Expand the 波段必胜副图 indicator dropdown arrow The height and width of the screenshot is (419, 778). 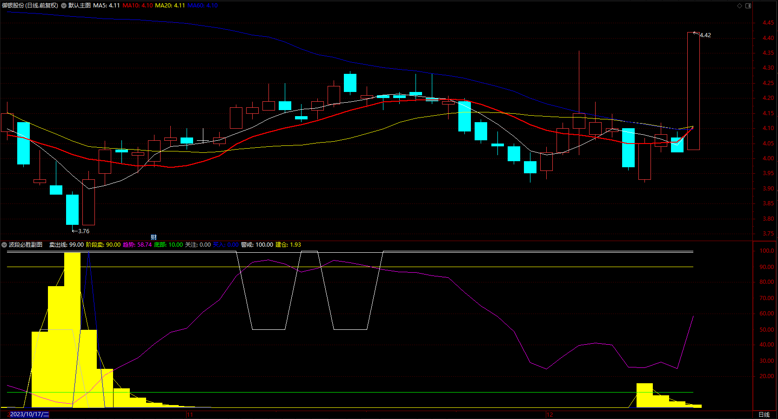pos(4,245)
